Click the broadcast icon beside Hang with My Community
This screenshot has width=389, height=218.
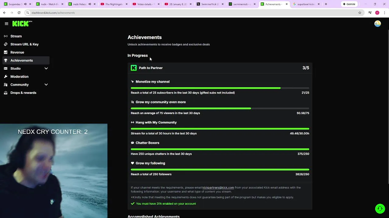point(133,122)
